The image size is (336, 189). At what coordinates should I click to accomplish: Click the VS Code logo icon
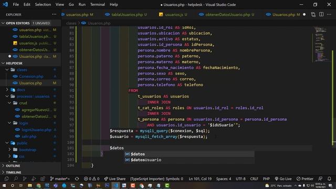[5, 4]
